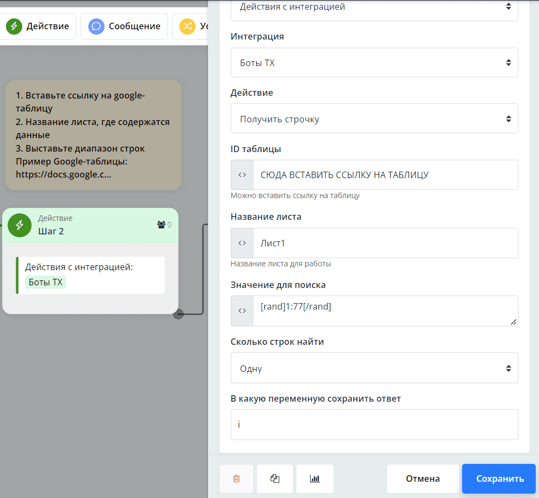Click green lightning icon on Шаг 2
The height and width of the screenshot is (498, 539).
click(20, 225)
